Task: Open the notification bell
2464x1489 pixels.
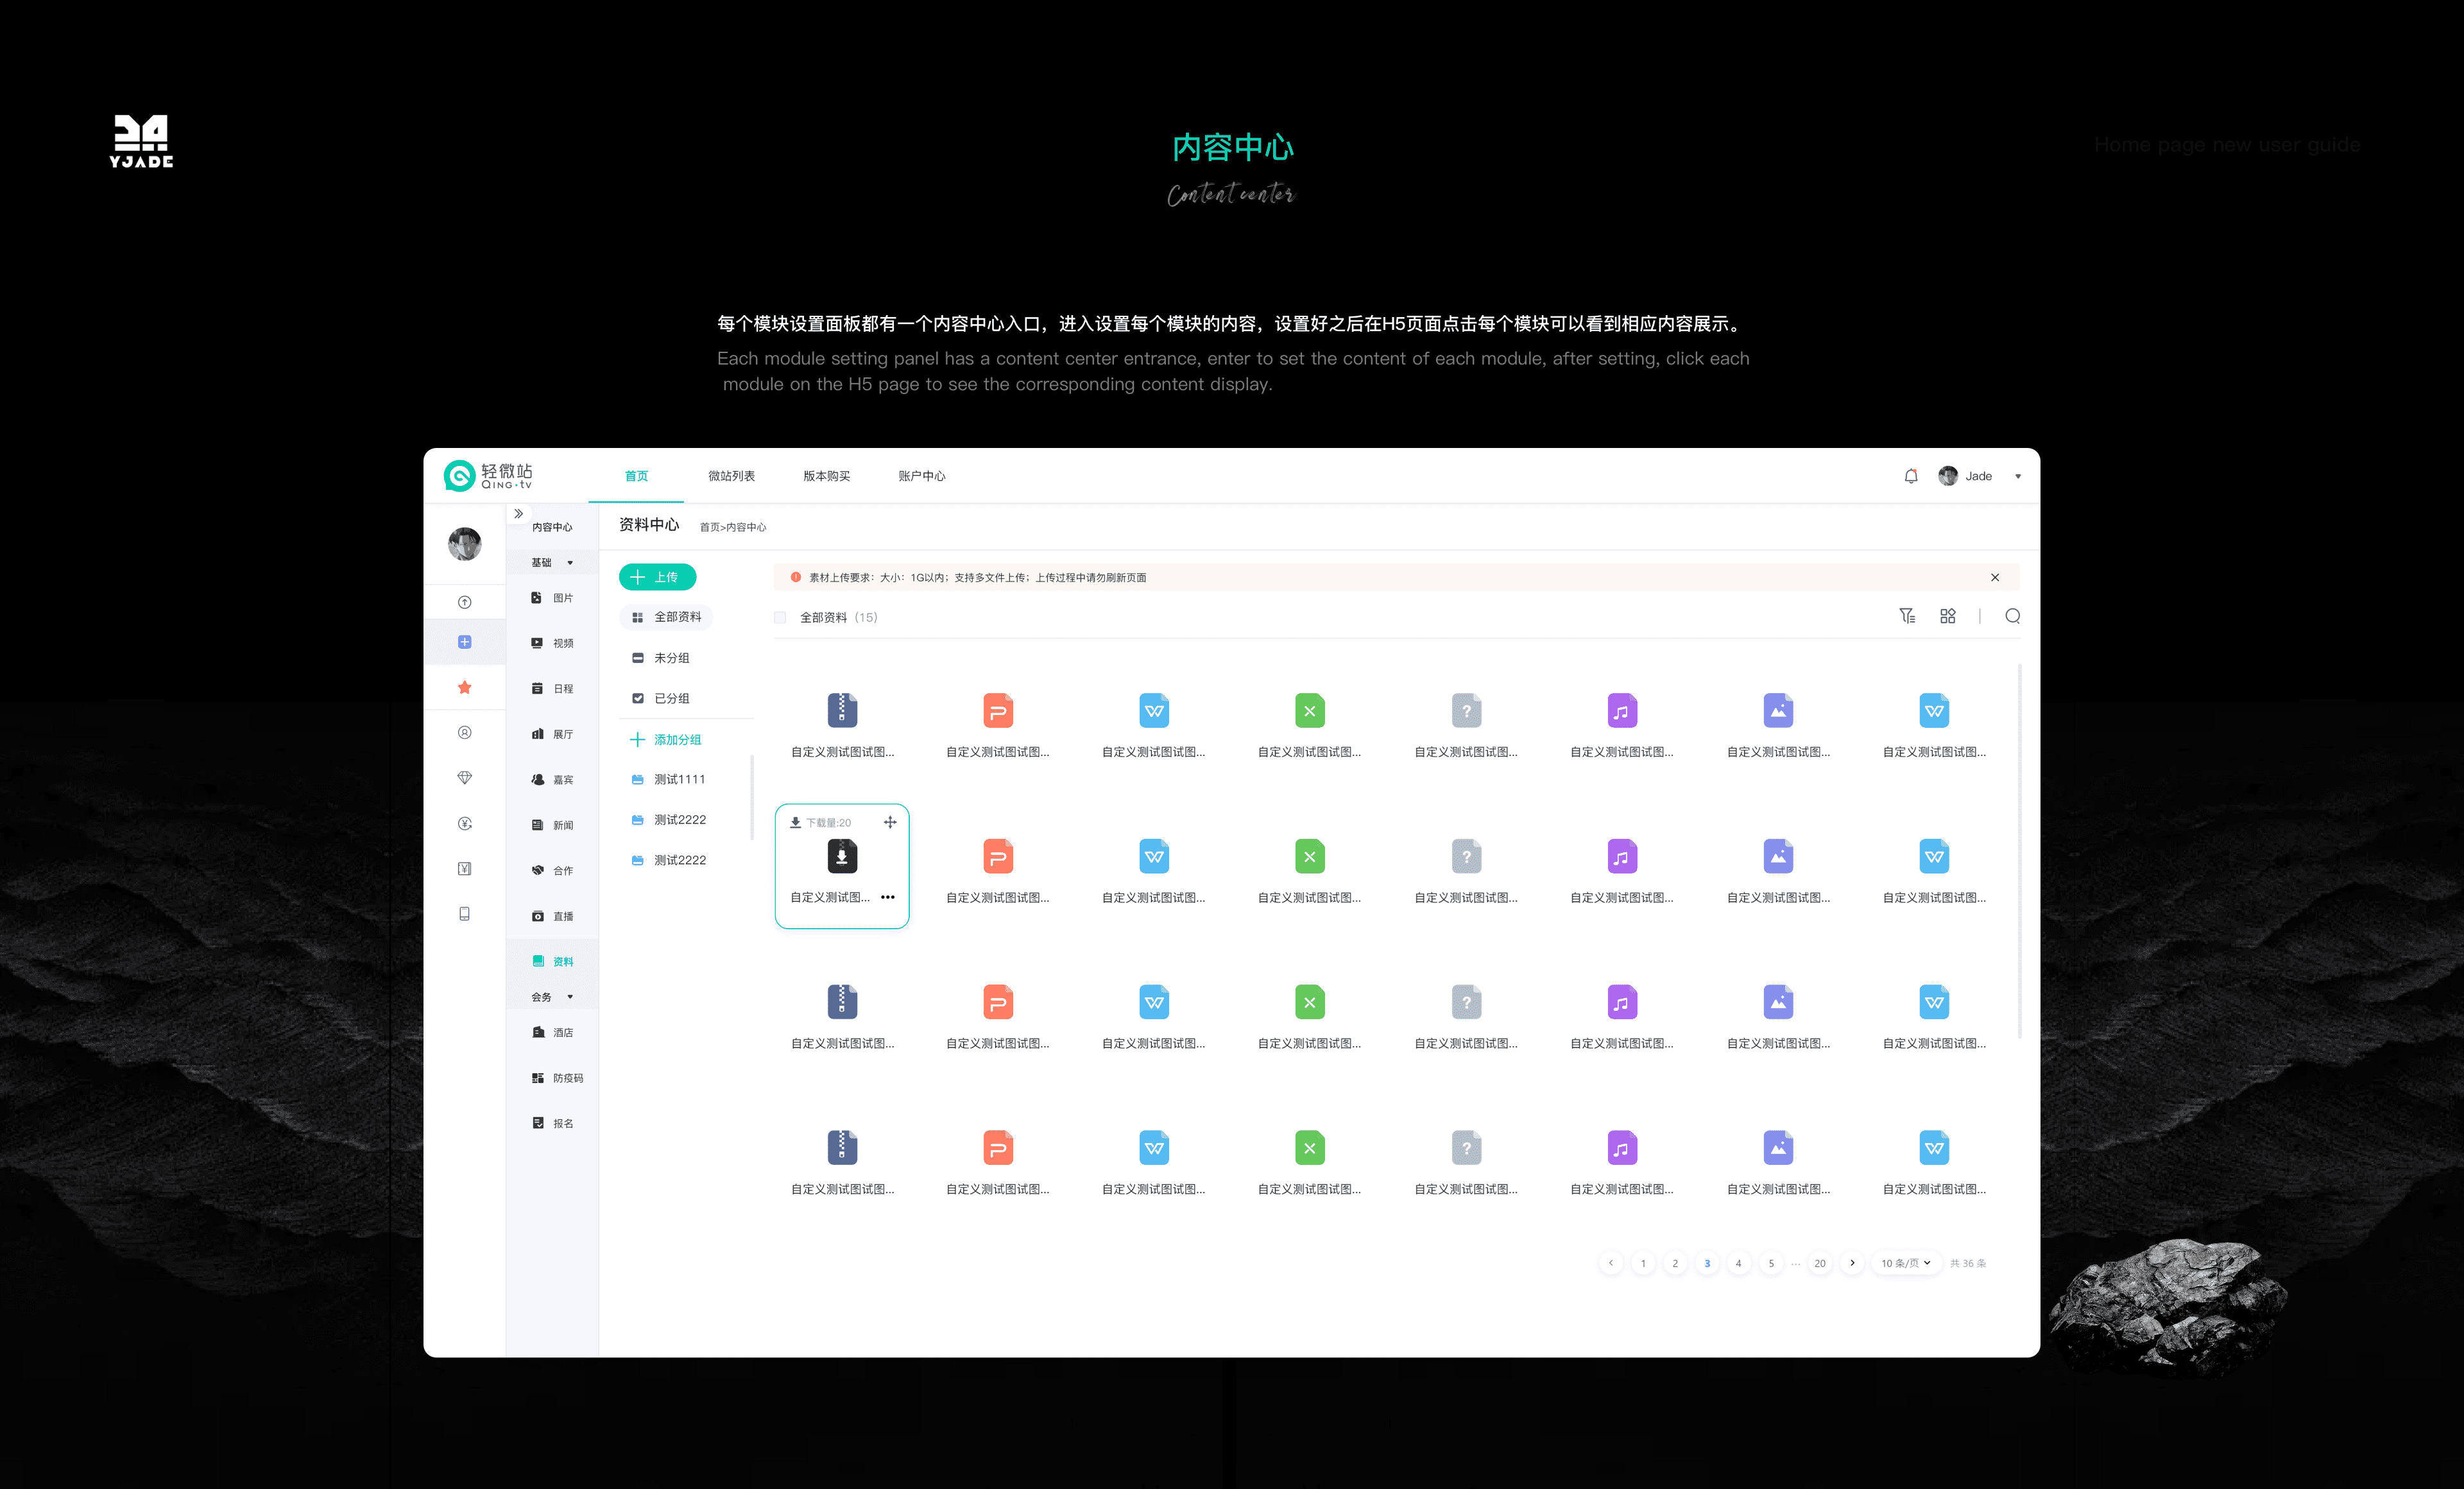Action: pos(1910,476)
